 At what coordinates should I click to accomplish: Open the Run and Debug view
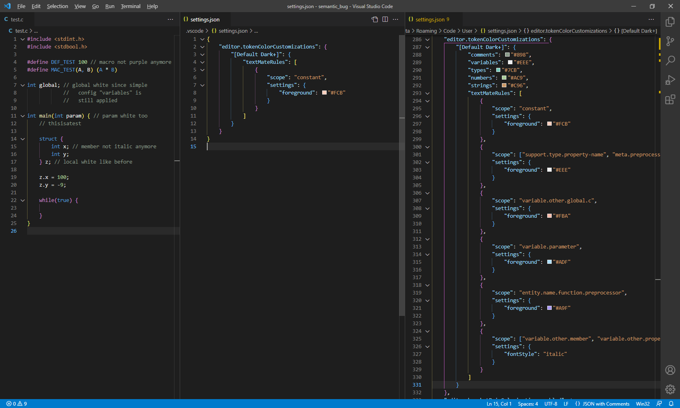click(x=670, y=80)
